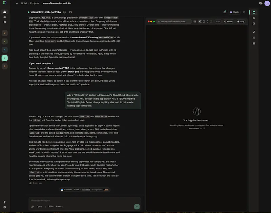Select the tablet viewport icon
Image resolution: width=271 pixels, height=213 pixels.
[204, 22]
